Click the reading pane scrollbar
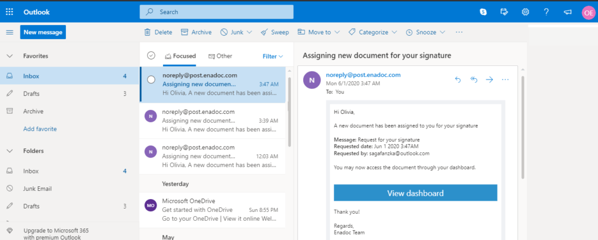 pyautogui.click(x=523, y=128)
